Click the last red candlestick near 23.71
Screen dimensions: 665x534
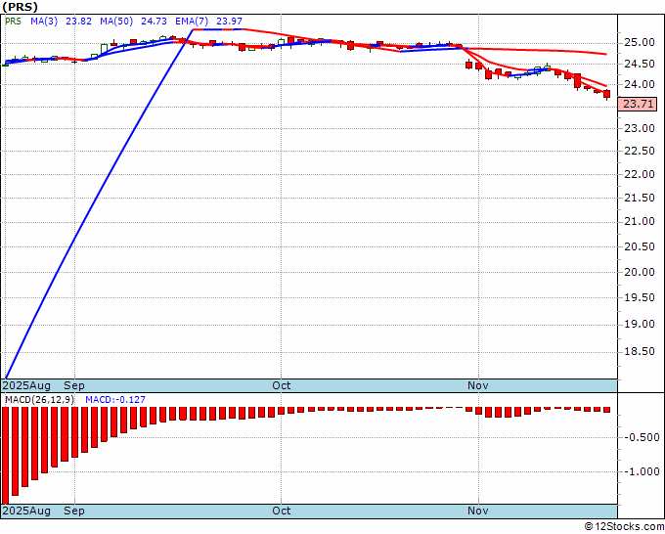click(607, 94)
